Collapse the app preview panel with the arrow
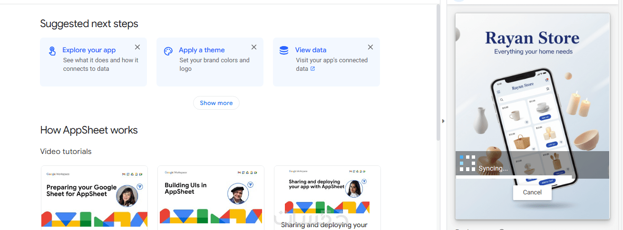The height and width of the screenshot is (230, 623). (x=443, y=121)
